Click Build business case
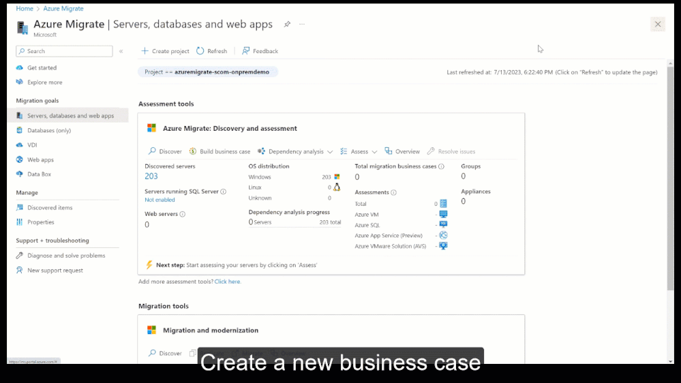The width and height of the screenshot is (681, 383). 220,151
